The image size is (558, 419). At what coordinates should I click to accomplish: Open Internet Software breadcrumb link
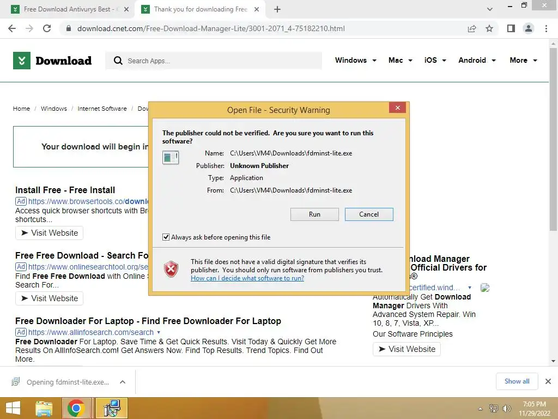[102, 109]
